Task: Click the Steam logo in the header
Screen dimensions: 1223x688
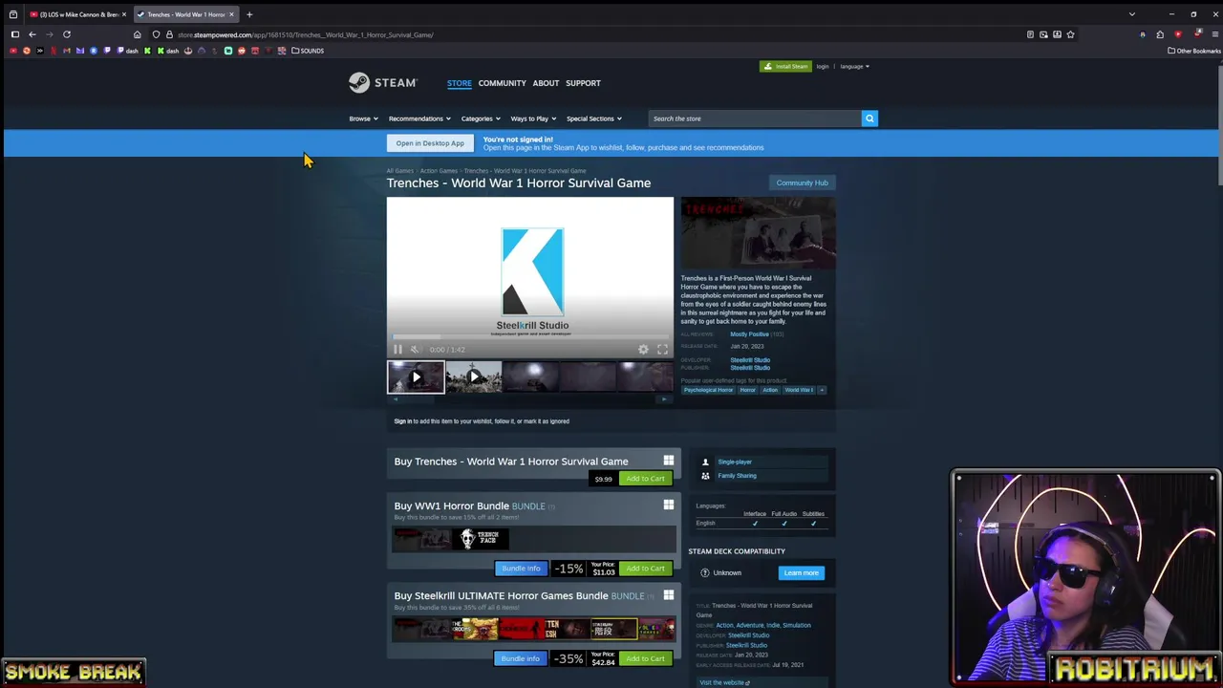Action: point(382,83)
